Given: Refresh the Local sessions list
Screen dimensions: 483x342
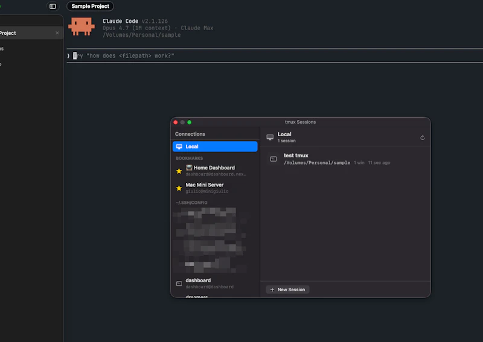Looking at the screenshot, I should [422, 138].
